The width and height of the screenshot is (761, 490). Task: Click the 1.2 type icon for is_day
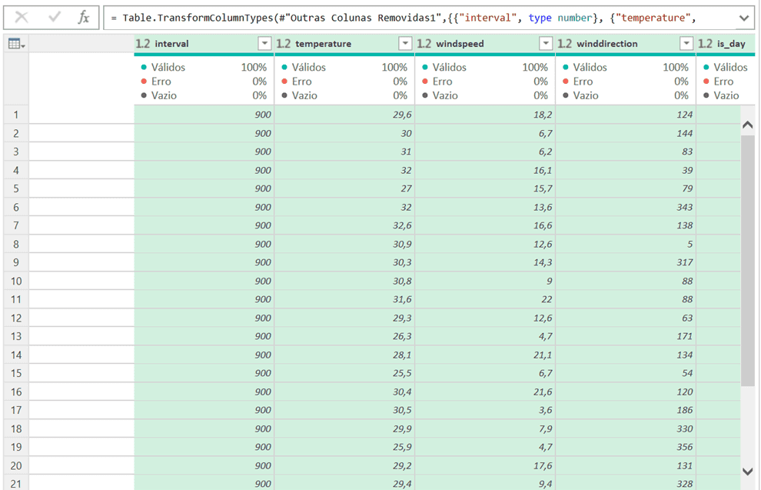pyautogui.click(x=705, y=44)
